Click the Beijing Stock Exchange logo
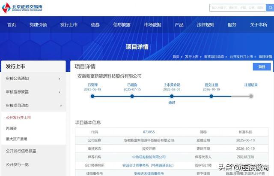 click(x=22, y=8)
